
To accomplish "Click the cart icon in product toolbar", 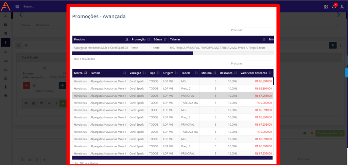I will click(x=41, y=103).
